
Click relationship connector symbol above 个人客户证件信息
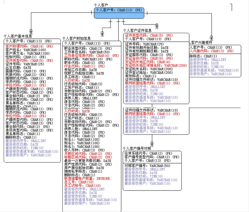pyautogui.click(x=157, y=26)
